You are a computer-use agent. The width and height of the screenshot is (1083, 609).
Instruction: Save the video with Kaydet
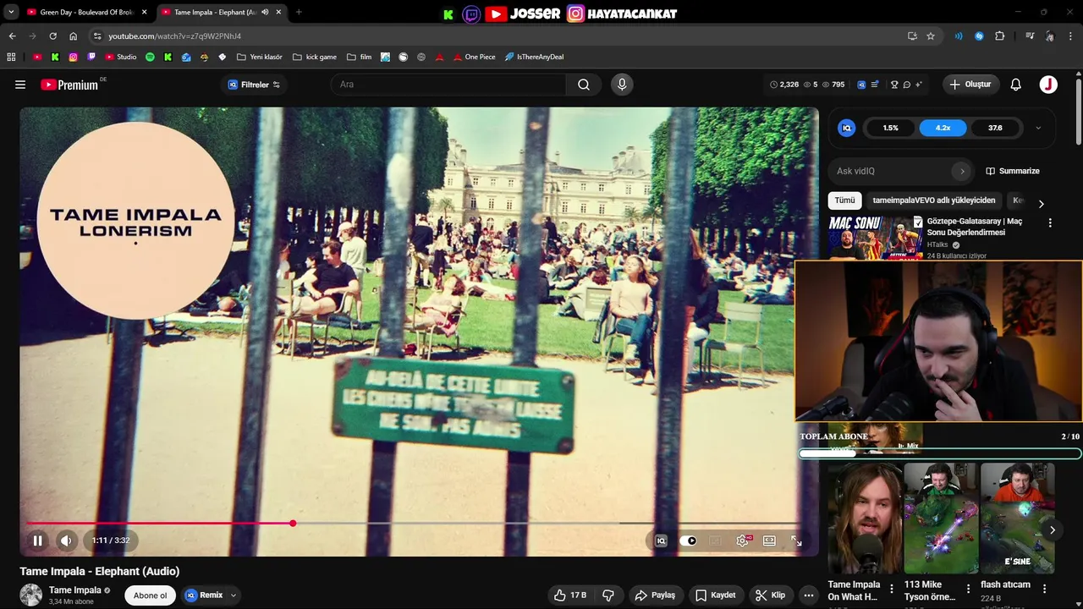coord(716,595)
